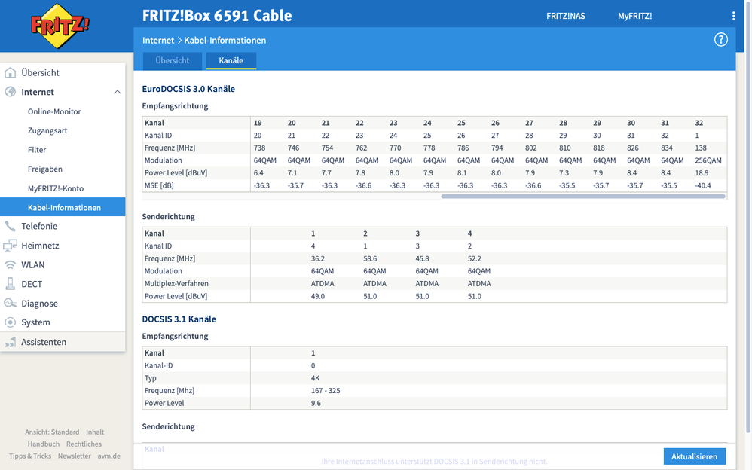Open the three-dot menu at top right
Screen dimensions: 752x470
tap(733, 16)
